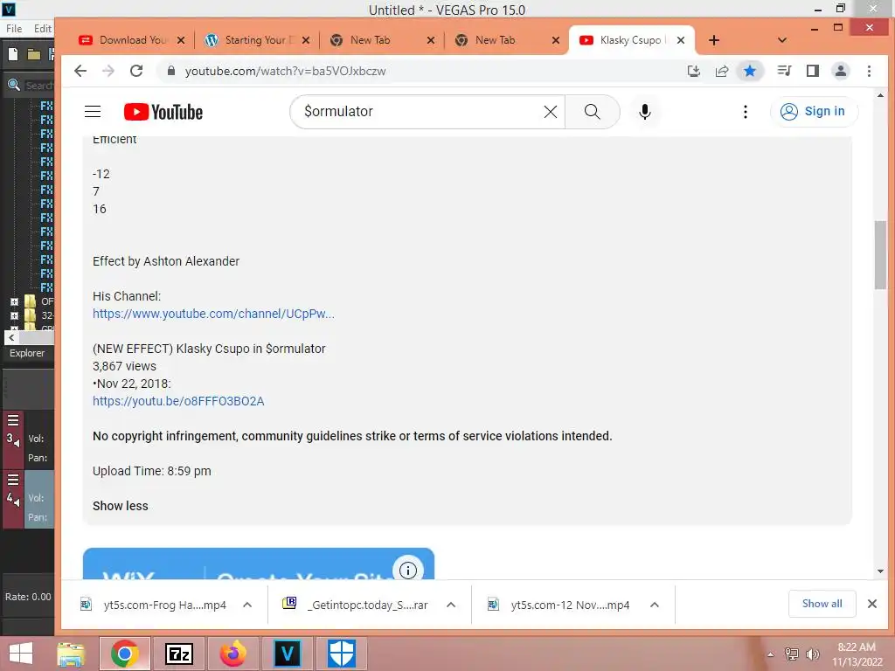Click the ad info icon on banner

(407, 570)
